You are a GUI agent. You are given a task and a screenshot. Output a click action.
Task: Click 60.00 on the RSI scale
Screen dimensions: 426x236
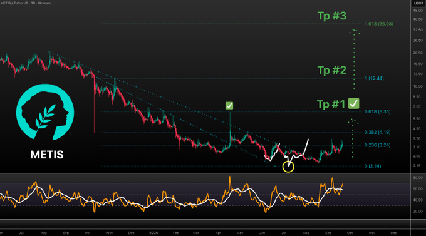[418, 189]
